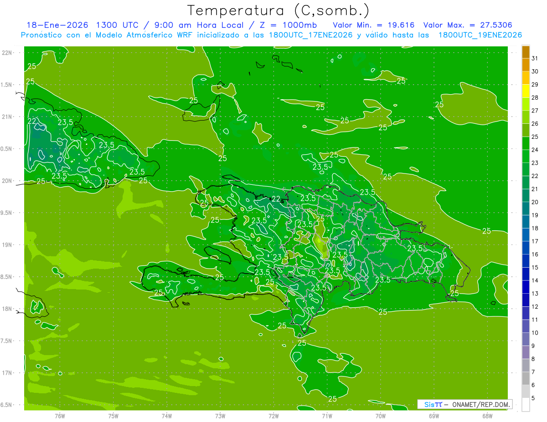Select the amber swatch between legend 29 and 30
The image size is (547, 422).
tap(526, 78)
